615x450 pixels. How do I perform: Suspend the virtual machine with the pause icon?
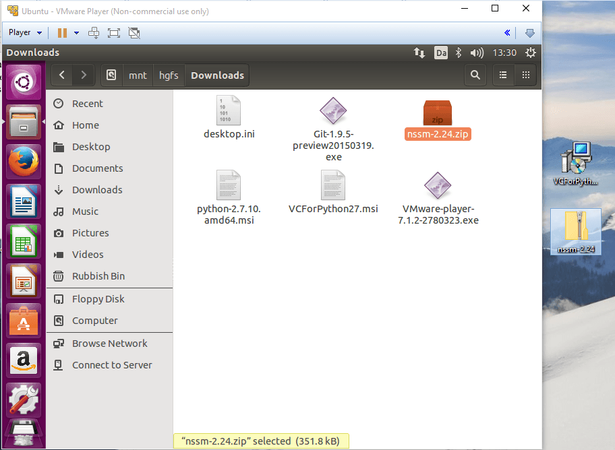(x=61, y=32)
